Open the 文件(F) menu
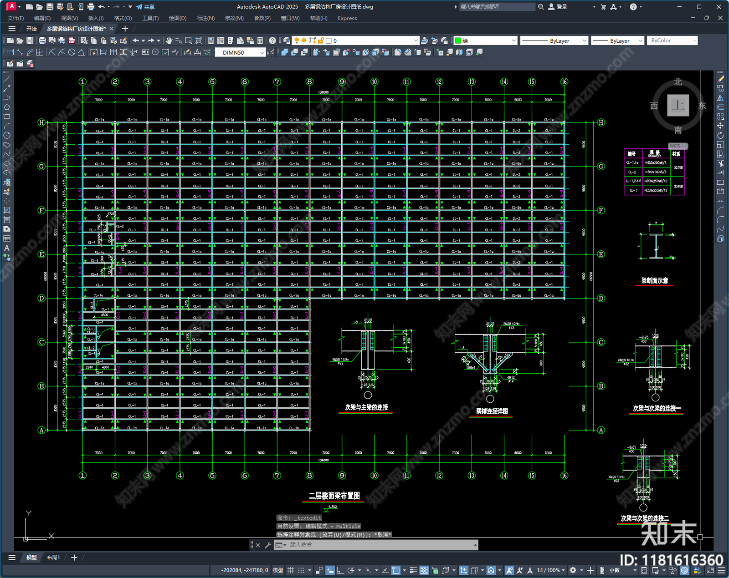This screenshot has width=729, height=578. point(16,18)
